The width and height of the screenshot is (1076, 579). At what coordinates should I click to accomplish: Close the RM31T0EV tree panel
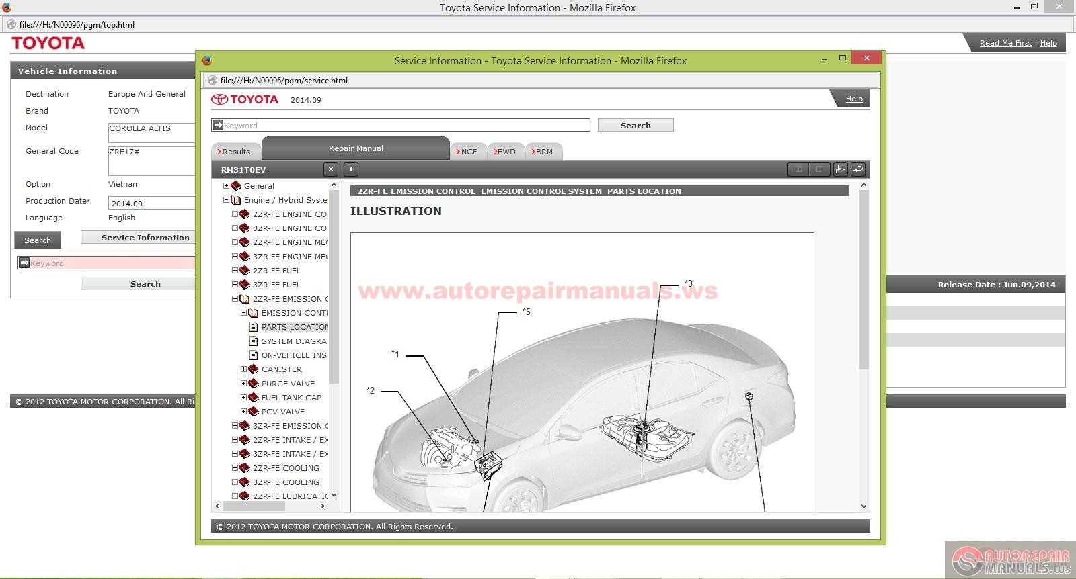point(330,169)
